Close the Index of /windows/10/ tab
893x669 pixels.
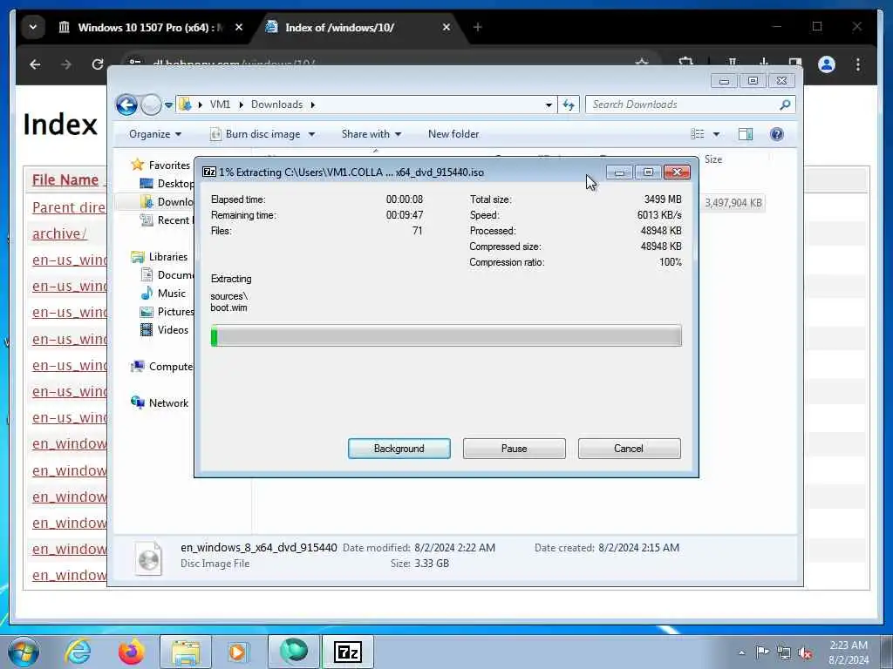[446, 27]
